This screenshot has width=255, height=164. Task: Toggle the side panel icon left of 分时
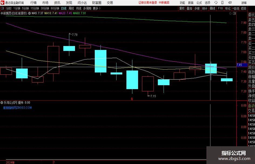pos(2,8)
